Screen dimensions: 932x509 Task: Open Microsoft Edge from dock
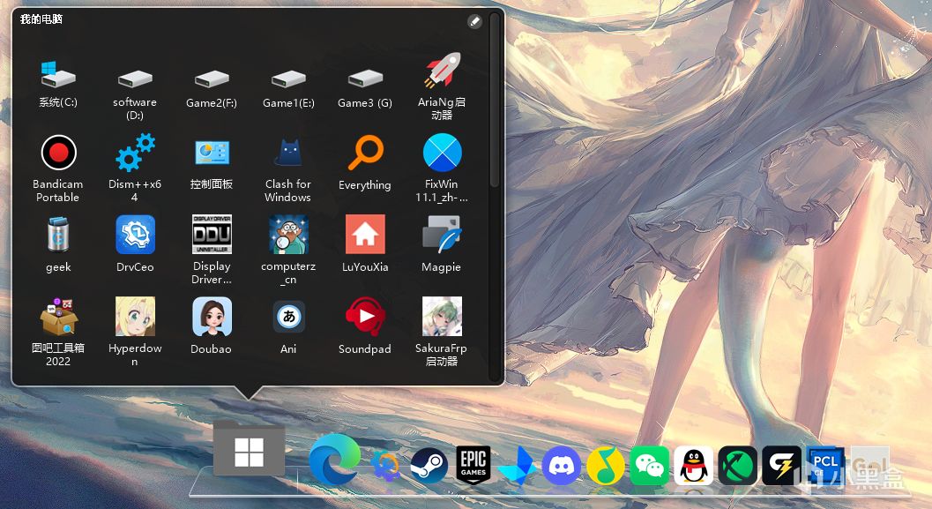coord(335,459)
